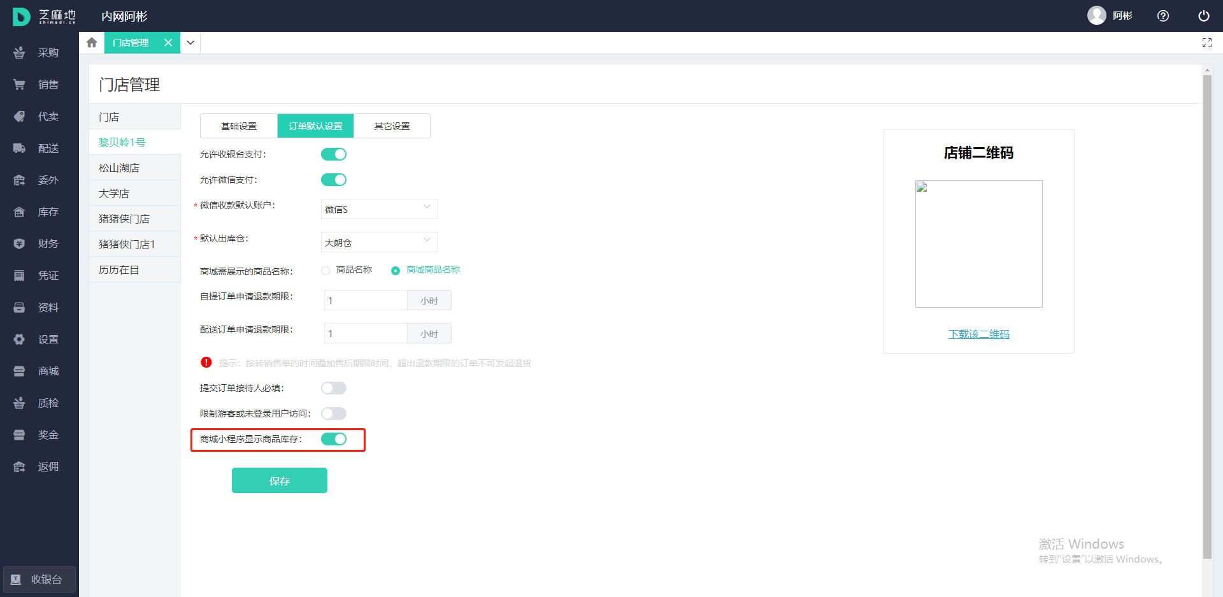This screenshot has width=1223, height=597.
Task: Click the page vertical scrollbar
Action: tap(1207, 317)
